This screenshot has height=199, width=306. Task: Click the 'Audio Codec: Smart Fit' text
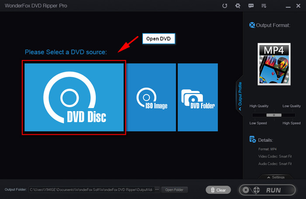point(275,164)
